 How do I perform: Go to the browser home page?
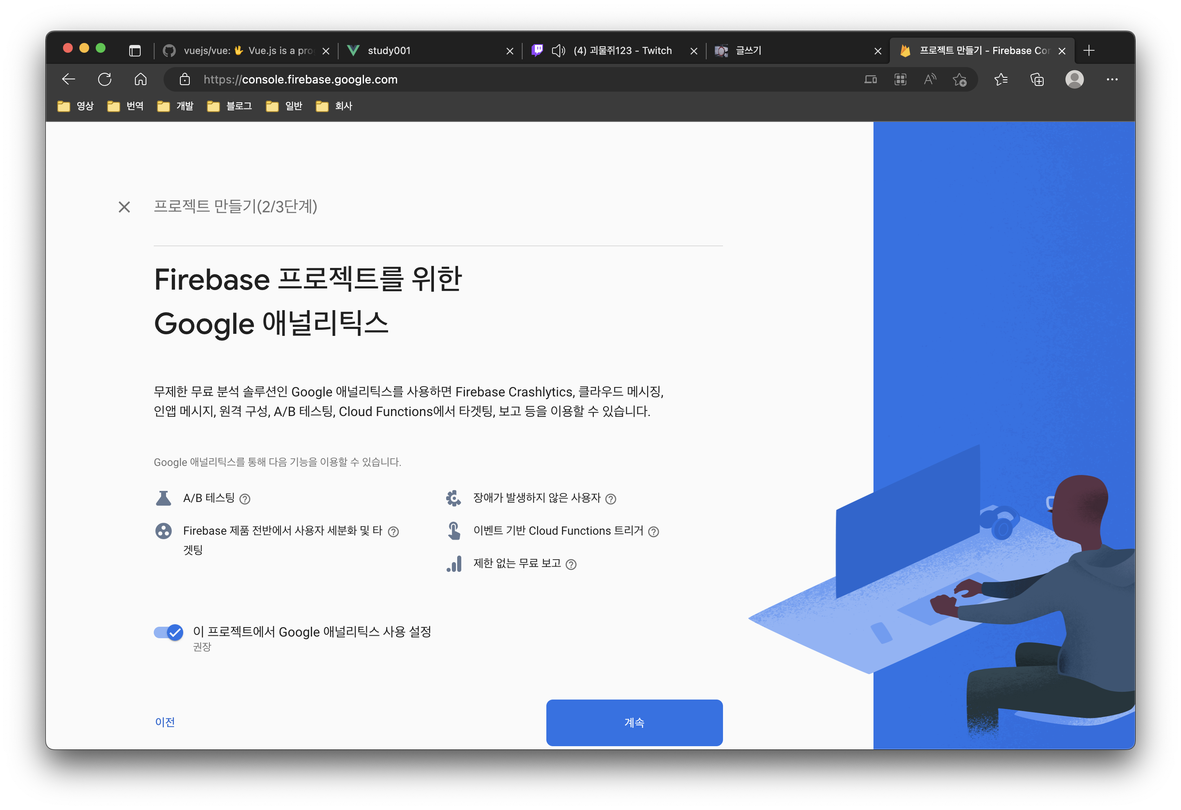pos(141,79)
